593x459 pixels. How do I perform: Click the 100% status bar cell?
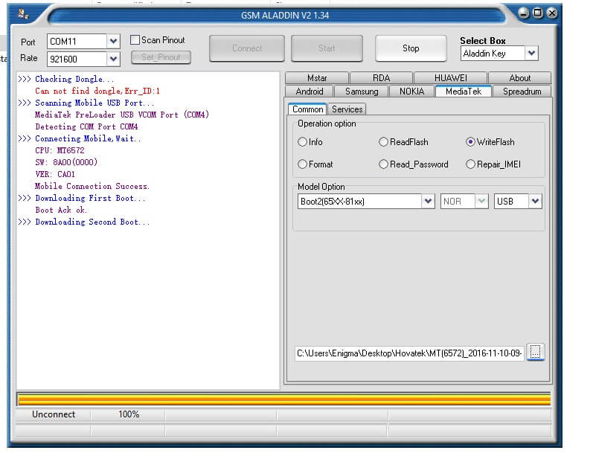tap(129, 414)
